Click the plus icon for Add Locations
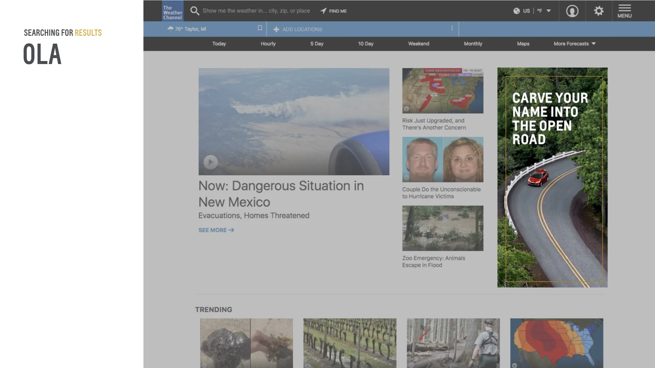 tap(276, 29)
